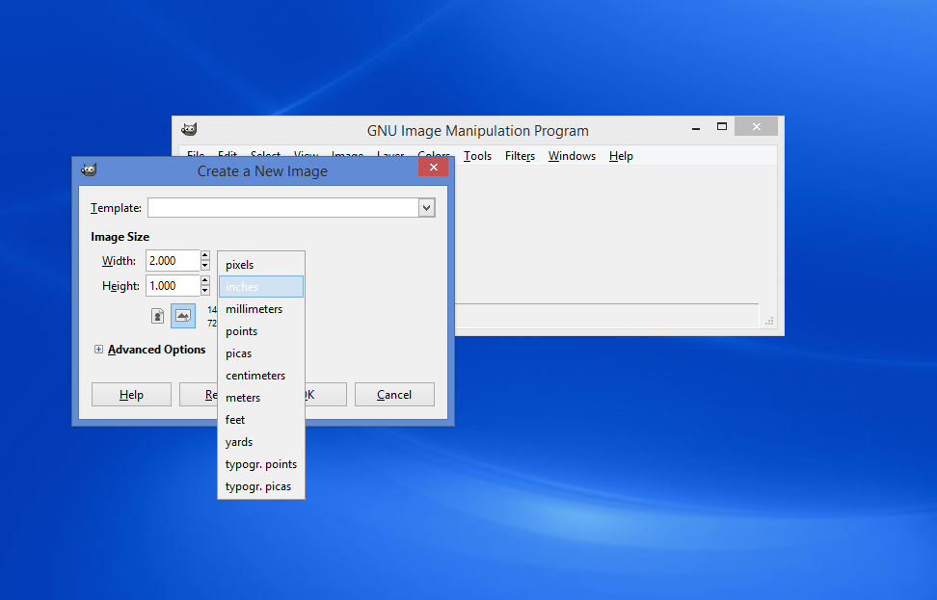Image resolution: width=937 pixels, height=600 pixels.
Task: Open the Template dropdown
Action: [x=426, y=208]
